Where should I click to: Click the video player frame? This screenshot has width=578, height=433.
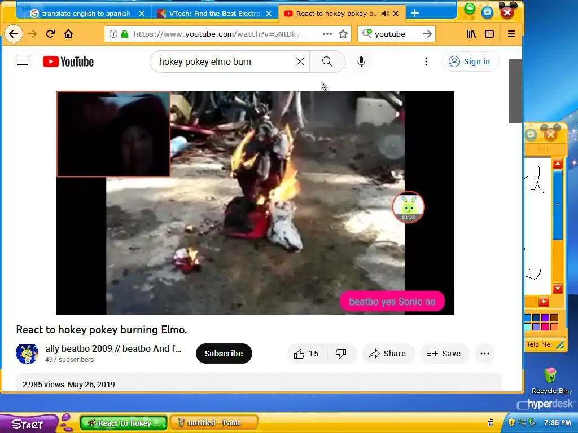coord(255,202)
